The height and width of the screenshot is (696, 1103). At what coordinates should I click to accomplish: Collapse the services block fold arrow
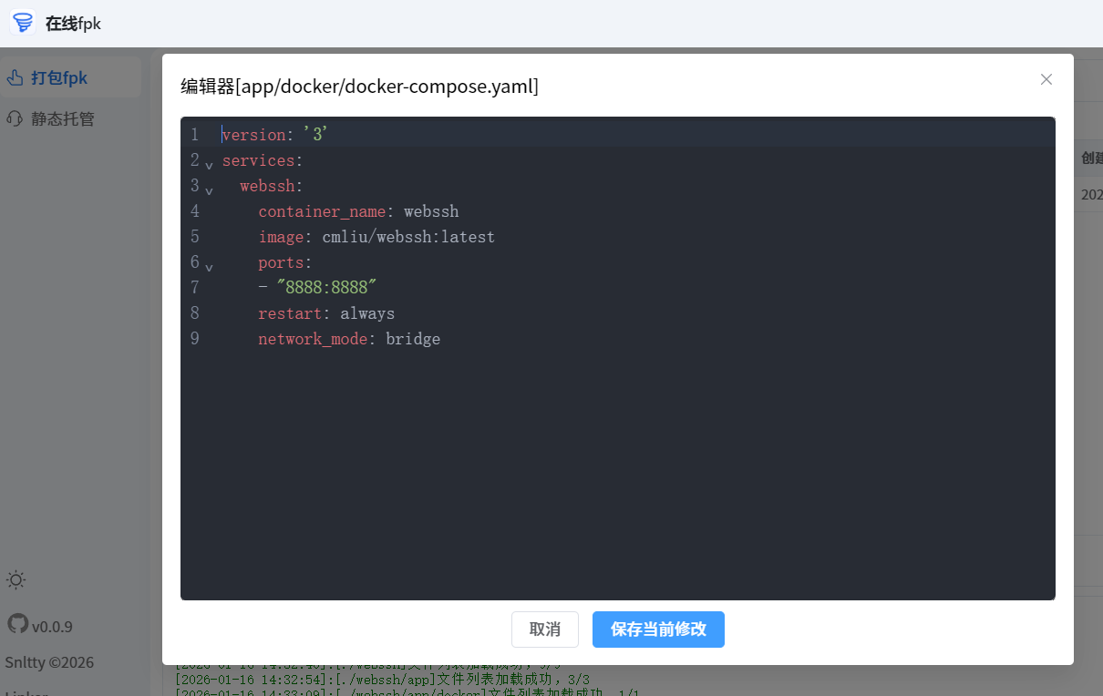click(x=209, y=165)
